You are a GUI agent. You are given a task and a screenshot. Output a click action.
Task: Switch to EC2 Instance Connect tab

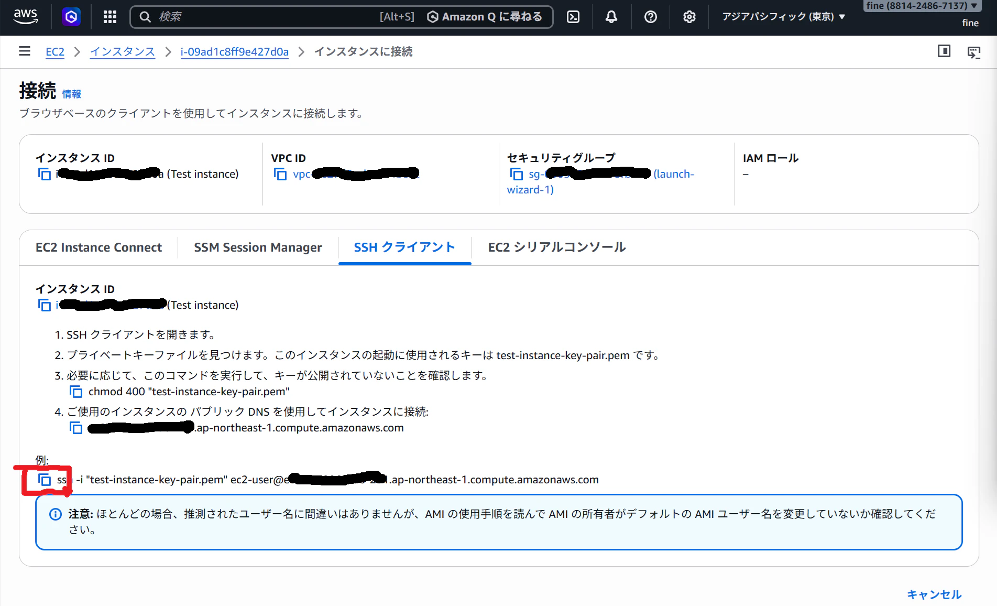point(98,247)
